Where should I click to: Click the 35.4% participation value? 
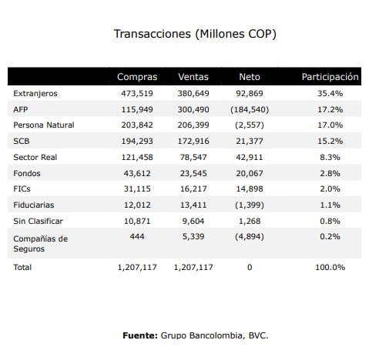pyautogui.click(x=330, y=93)
